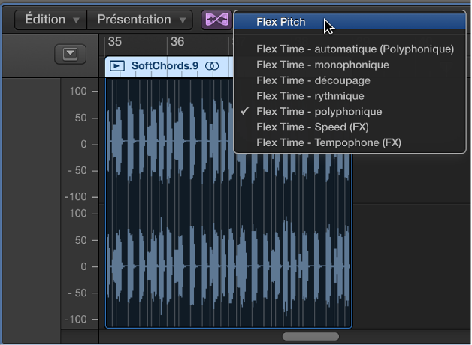Click the upper channel waveform
The image size is (472, 345).
click(228, 141)
